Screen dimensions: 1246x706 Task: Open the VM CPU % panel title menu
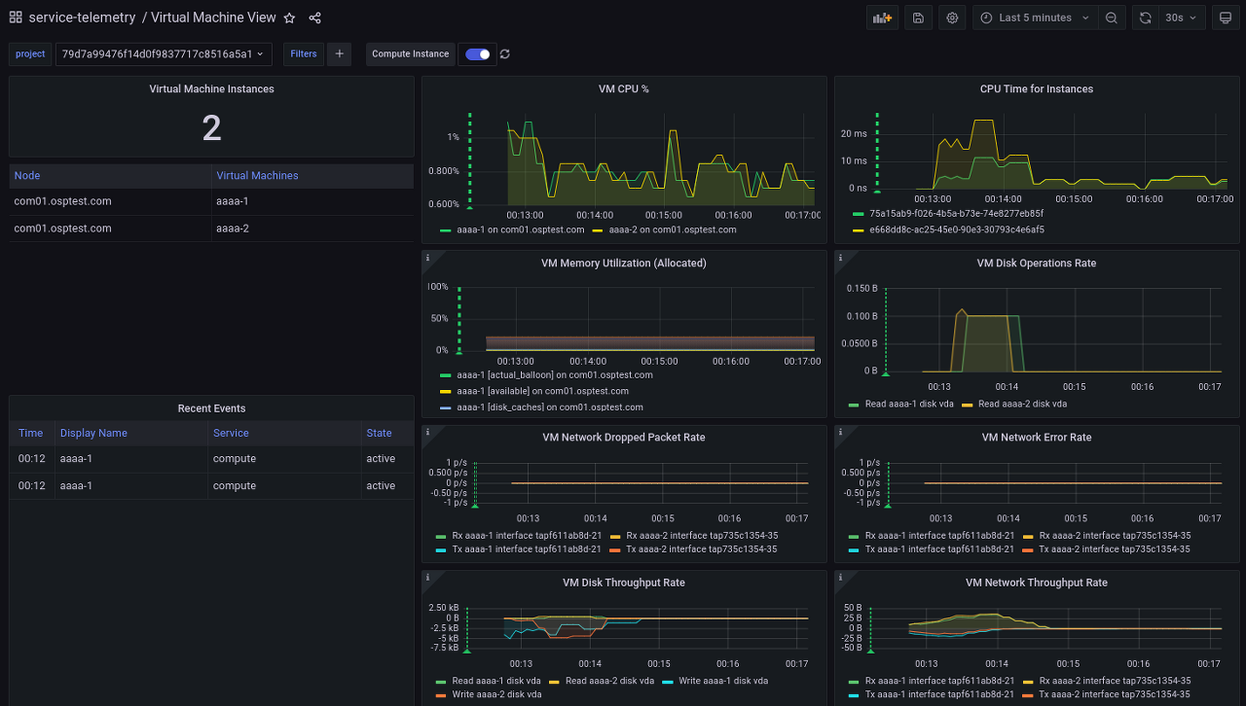624,88
